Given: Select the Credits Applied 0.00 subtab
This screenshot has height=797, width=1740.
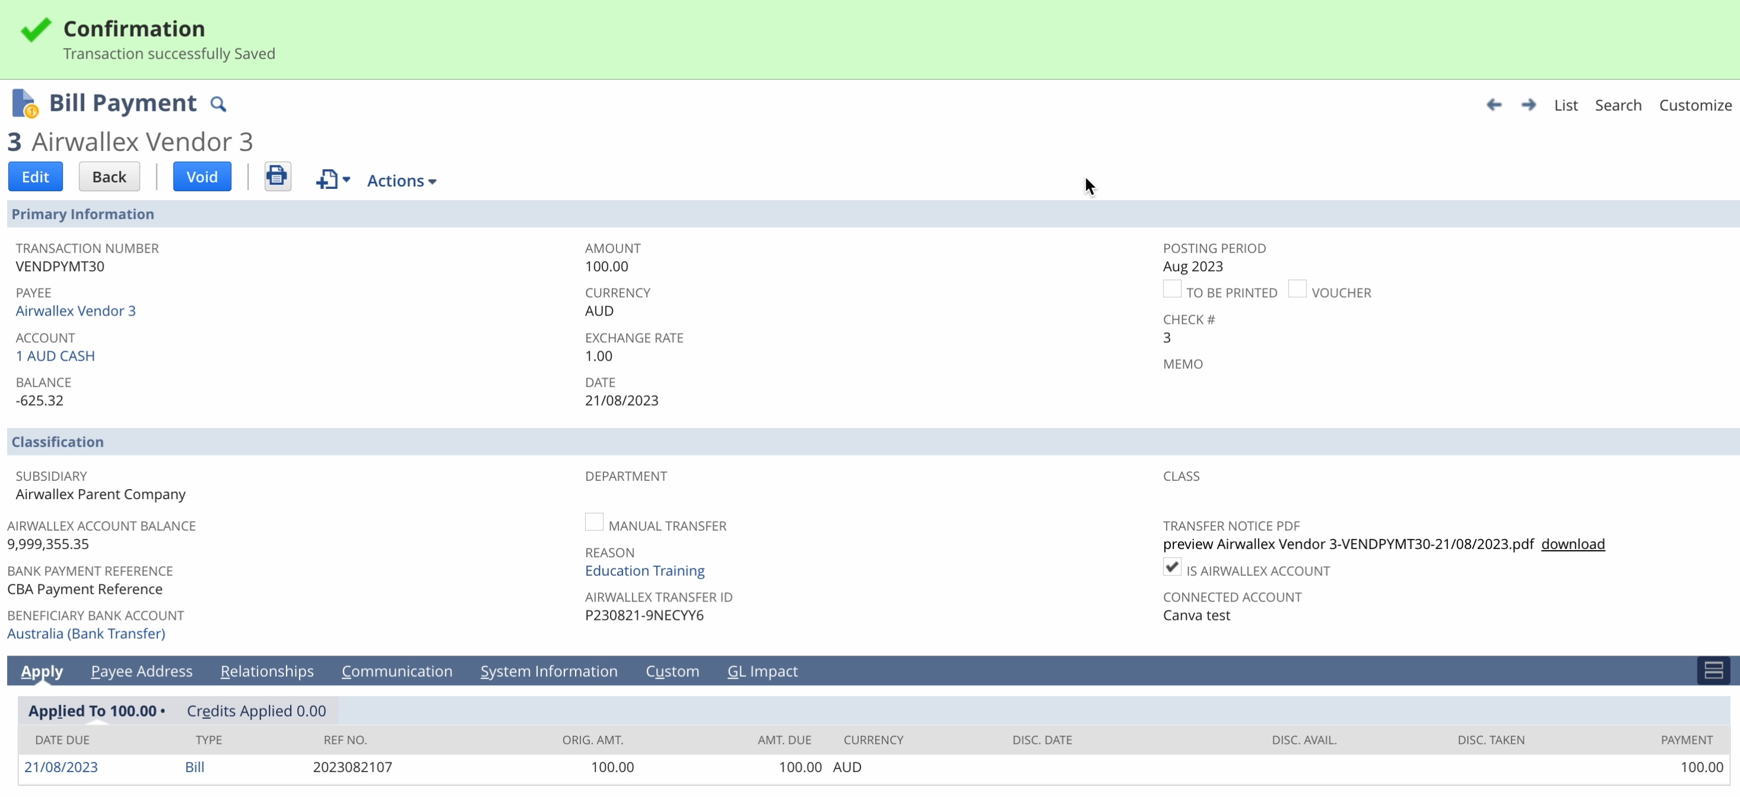Looking at the screenshot, I should [x=256, y=711].
